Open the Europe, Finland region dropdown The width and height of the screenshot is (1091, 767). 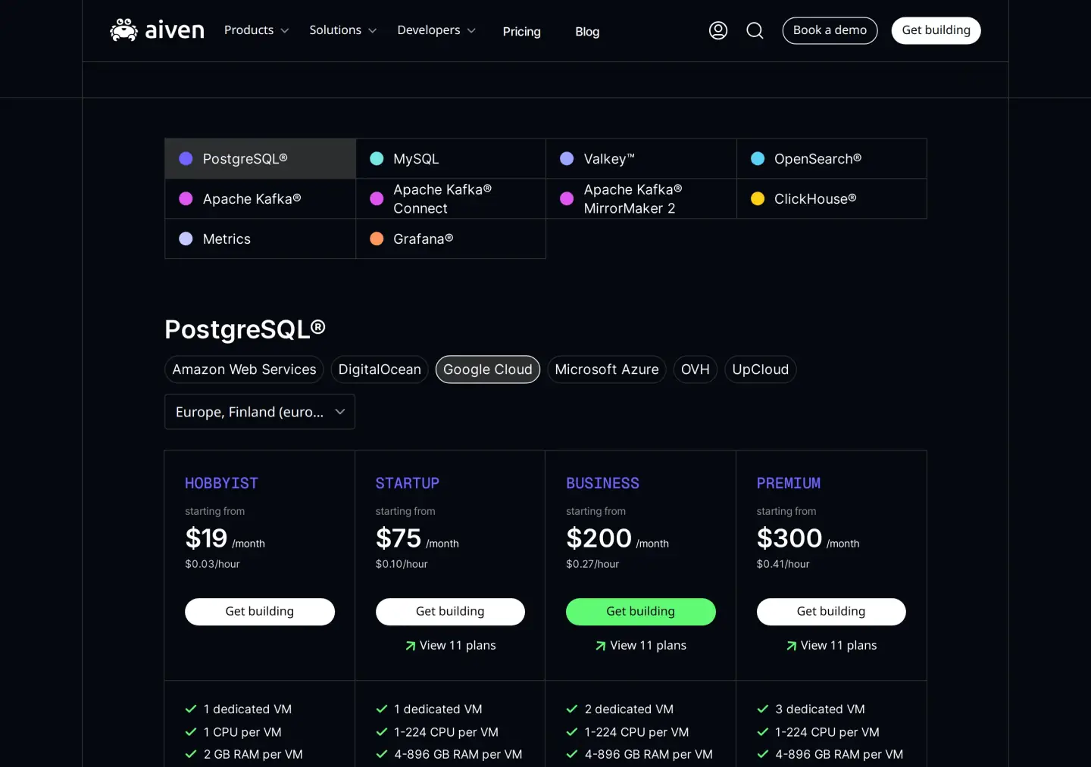coord(260,412)
